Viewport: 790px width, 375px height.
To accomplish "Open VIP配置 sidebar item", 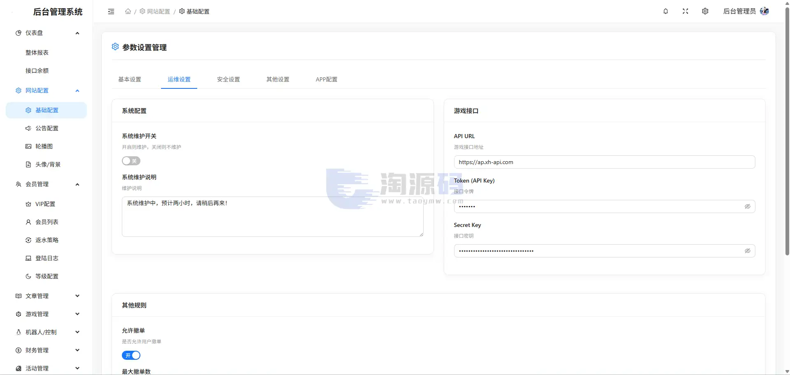I will (x=46, y=204).
